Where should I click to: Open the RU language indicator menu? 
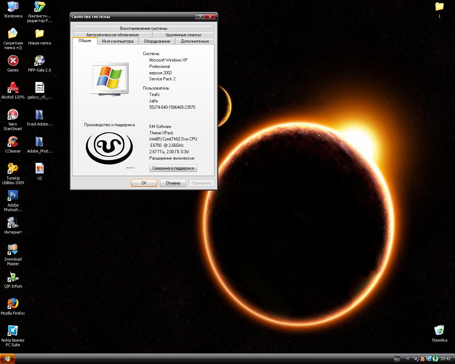click(x=397, y=359)
